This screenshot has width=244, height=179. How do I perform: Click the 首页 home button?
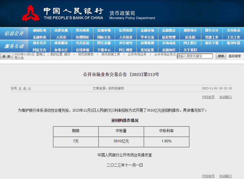click(6, 56)
